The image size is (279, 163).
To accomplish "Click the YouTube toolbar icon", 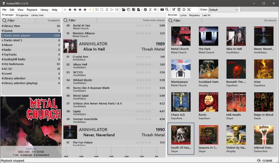I will (162, 10).
